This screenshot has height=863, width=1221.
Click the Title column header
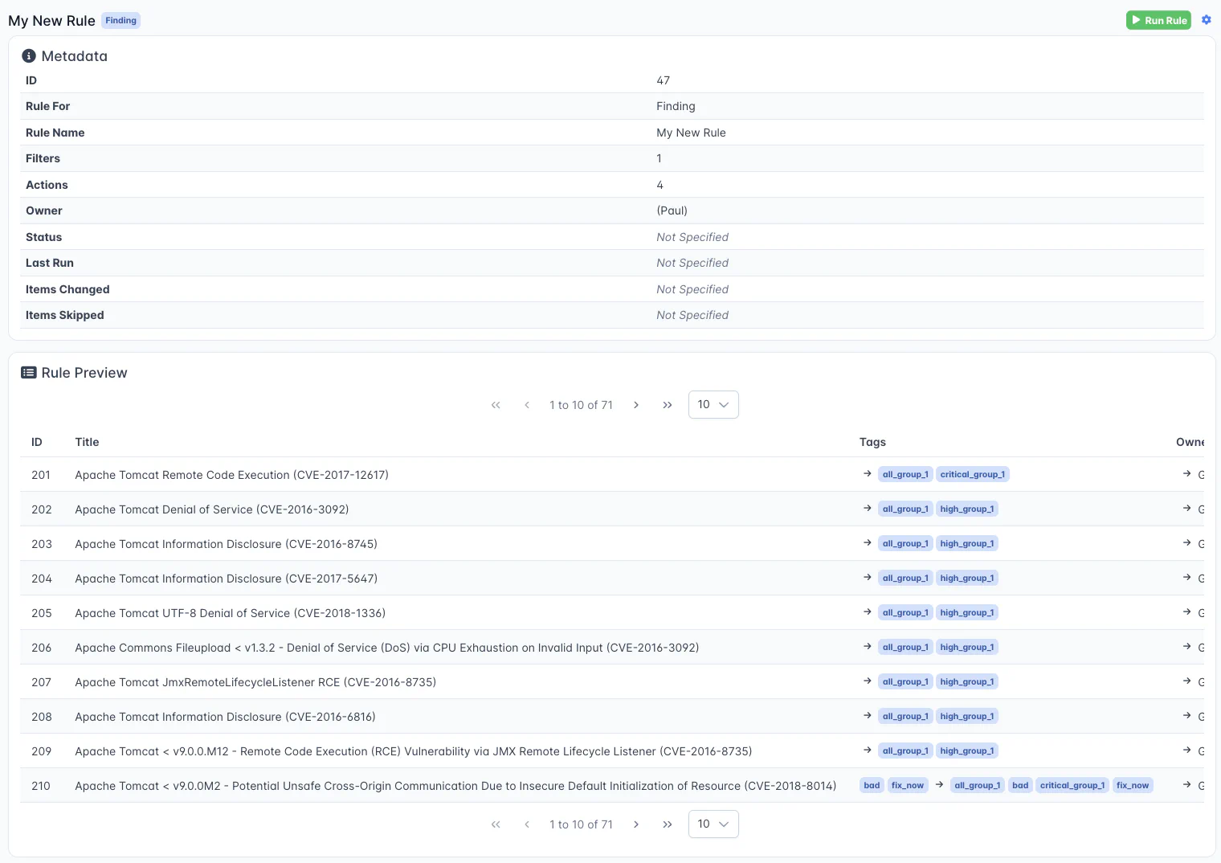[87, 442]
